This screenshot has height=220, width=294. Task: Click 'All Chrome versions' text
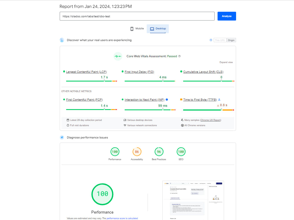195,125
